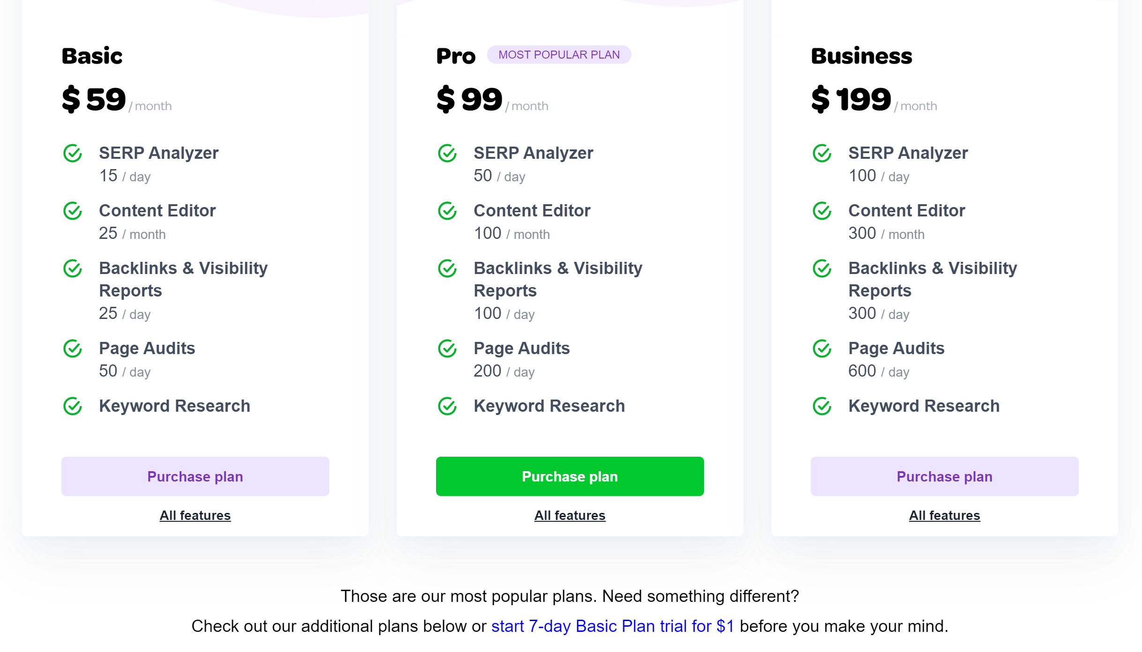The height and width of the screenshot is (652, 1142).
Task: Click the Page Audits checkmark under Basic
Action: coord(72,348)
